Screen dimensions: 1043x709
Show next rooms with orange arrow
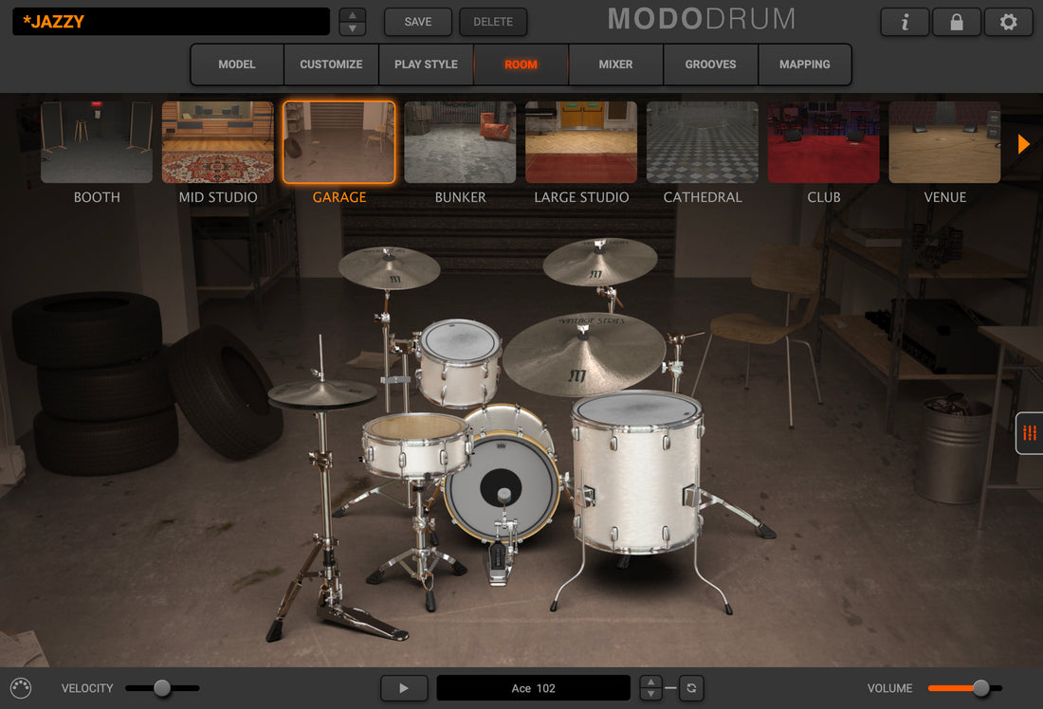point(1024,144)
